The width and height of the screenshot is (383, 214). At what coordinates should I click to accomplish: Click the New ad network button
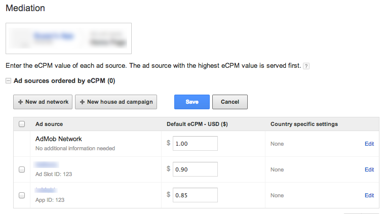coord(43,102)
